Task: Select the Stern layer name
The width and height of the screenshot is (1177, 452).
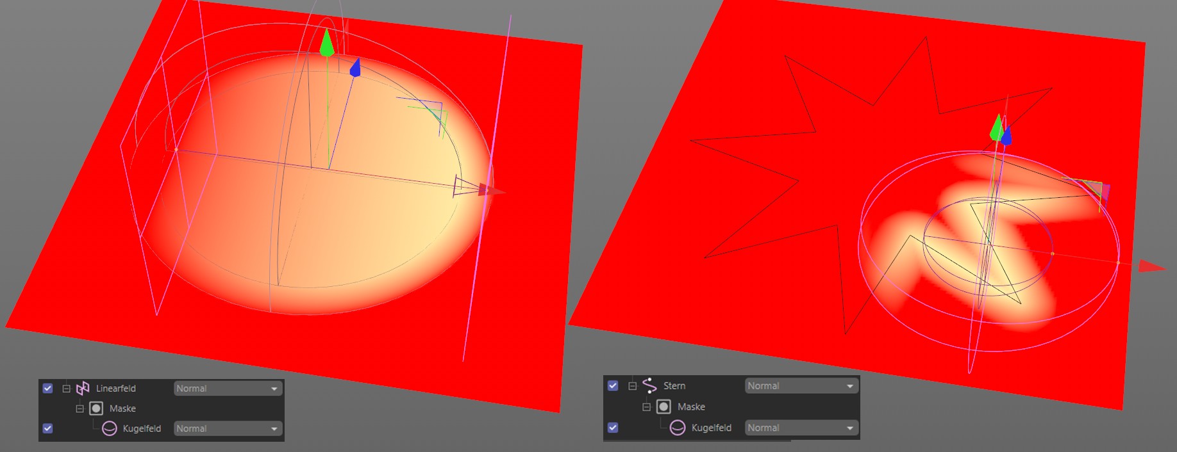Action: [x=674, y=385]
